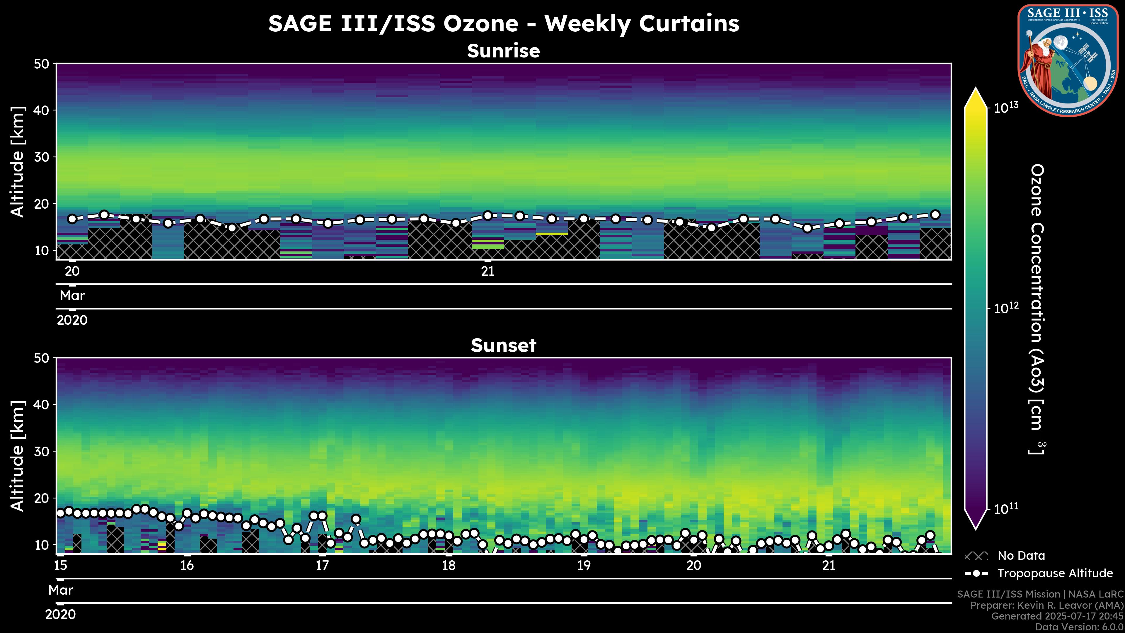Click the main chart title text

(x=504, y=23)
